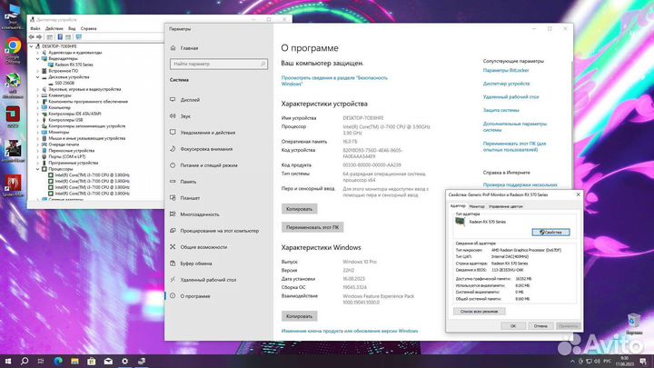Screen dimensions: 654x368
Task: Click volume icon in system tray
Action: 597,362
